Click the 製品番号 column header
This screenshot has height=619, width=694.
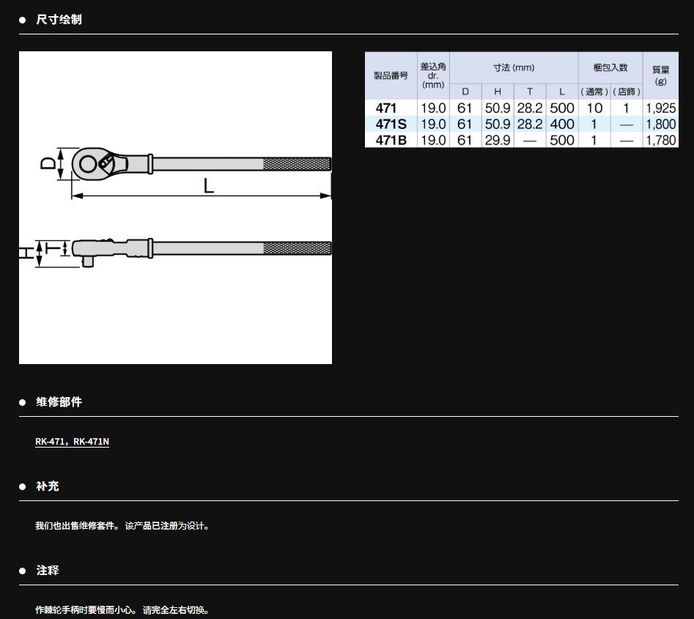pos(391,75)
